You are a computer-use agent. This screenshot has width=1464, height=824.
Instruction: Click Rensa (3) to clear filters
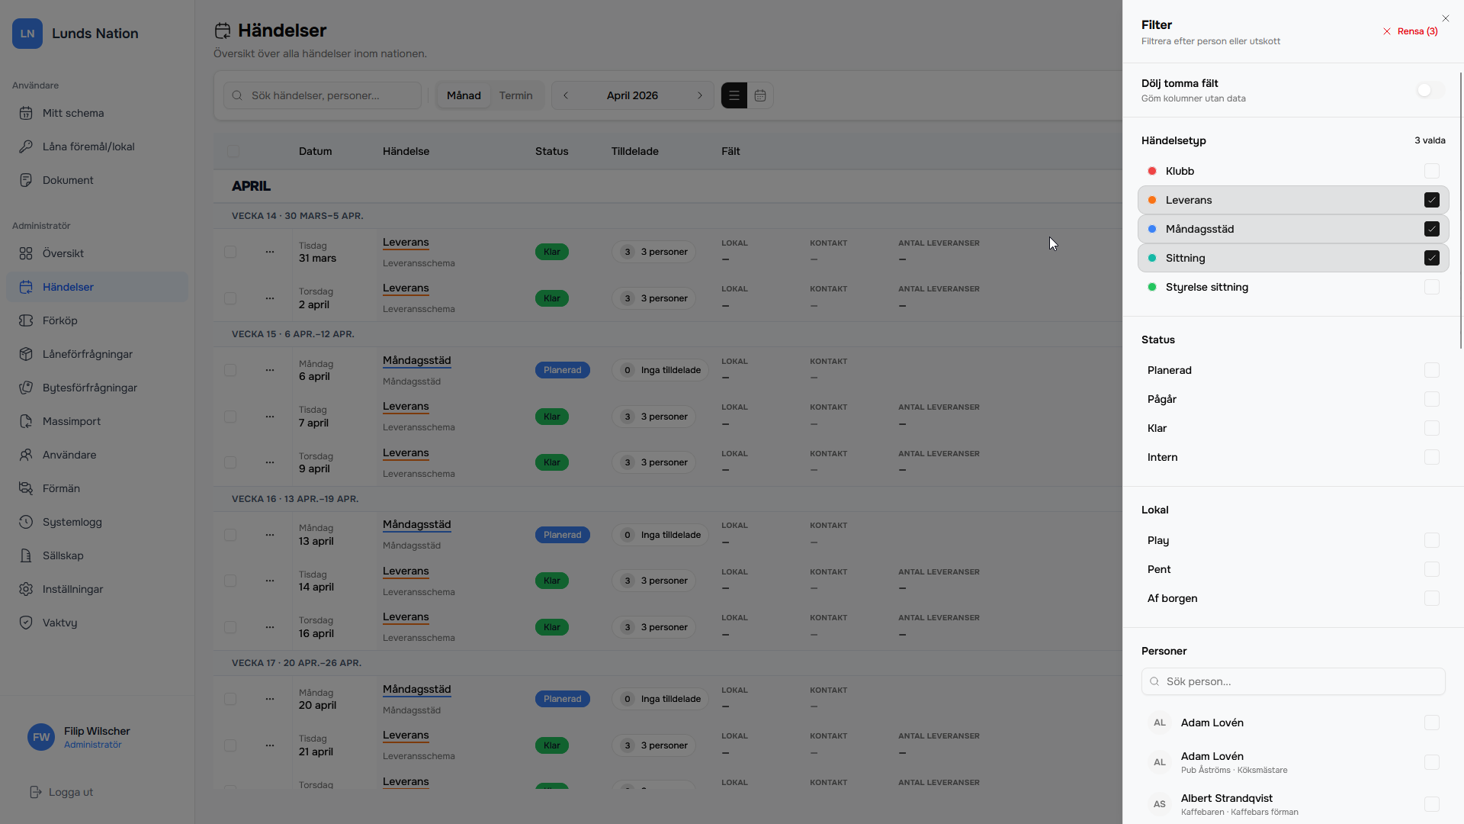tap(1410, 31)
